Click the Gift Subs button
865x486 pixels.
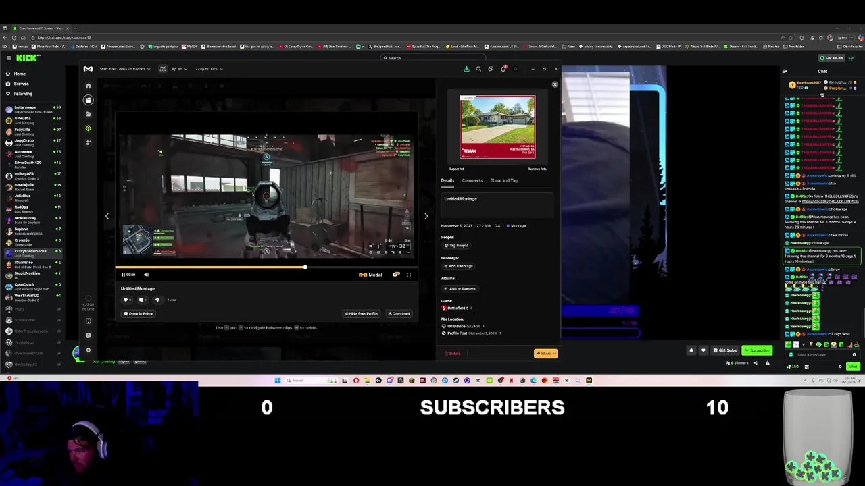724,350
